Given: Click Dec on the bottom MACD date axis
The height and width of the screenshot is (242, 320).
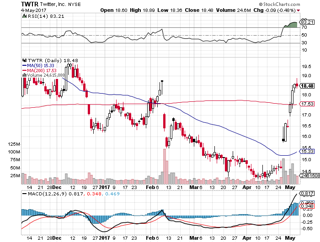Looking at the screenshot, I should pos(57,238).
